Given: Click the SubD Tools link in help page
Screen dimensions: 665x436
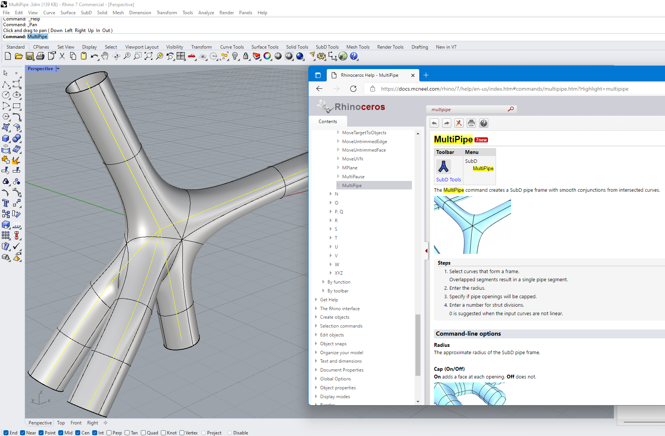Looking at the screenshot, I should 449,179.
